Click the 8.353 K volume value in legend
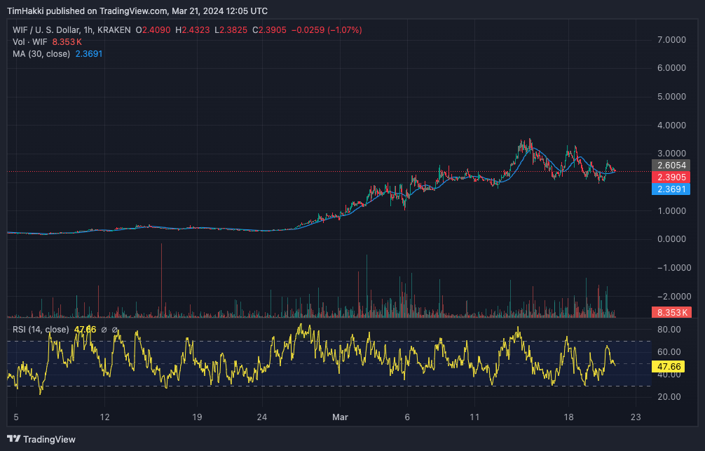The height and width of the screenshot is (451, 705). [x=67, y=42]
